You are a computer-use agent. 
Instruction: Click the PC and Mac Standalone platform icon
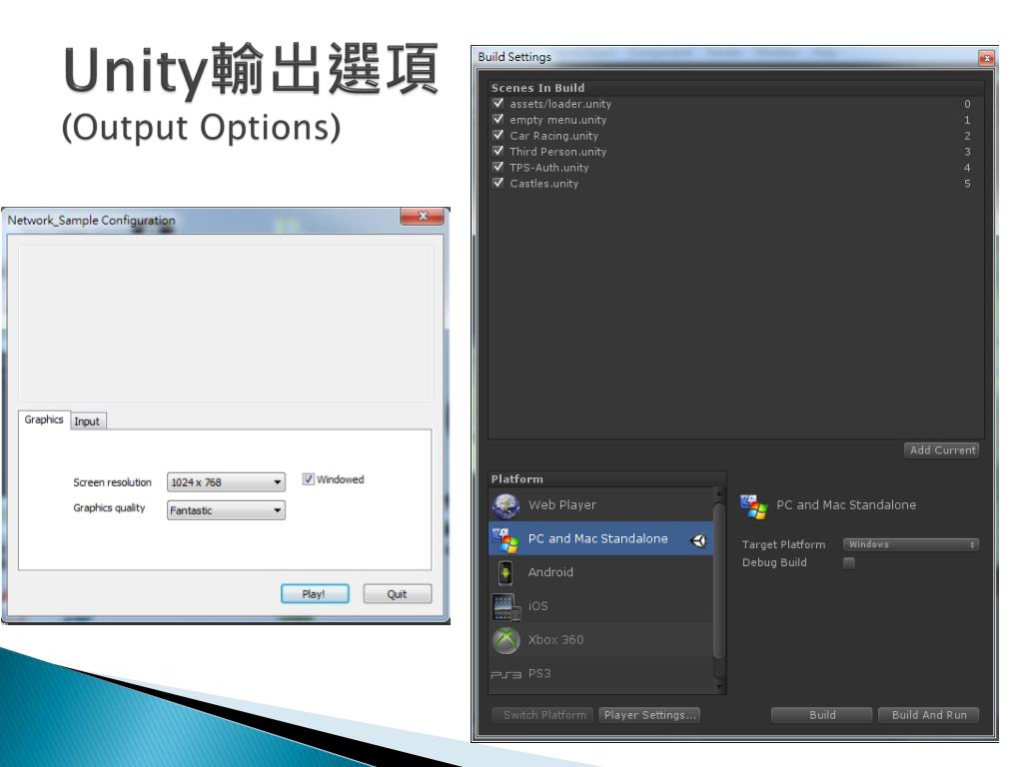click(506, 539)
